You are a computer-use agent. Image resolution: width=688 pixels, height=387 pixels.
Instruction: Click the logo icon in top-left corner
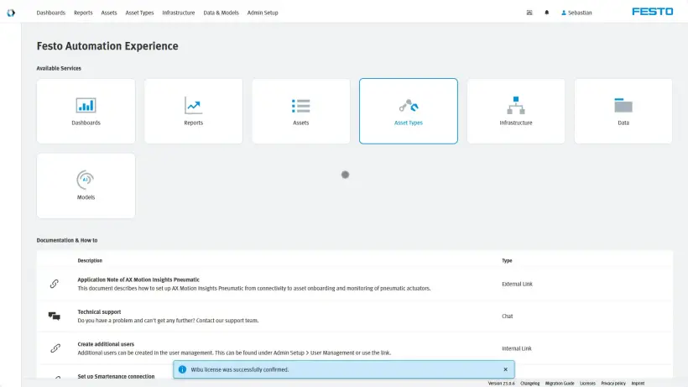(11, 13)
